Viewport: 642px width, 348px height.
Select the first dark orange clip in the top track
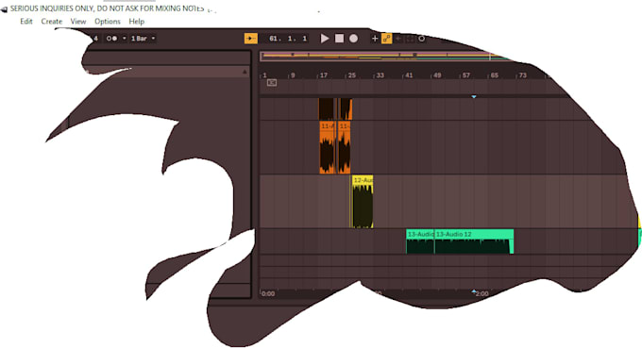(x=327, y=108)
